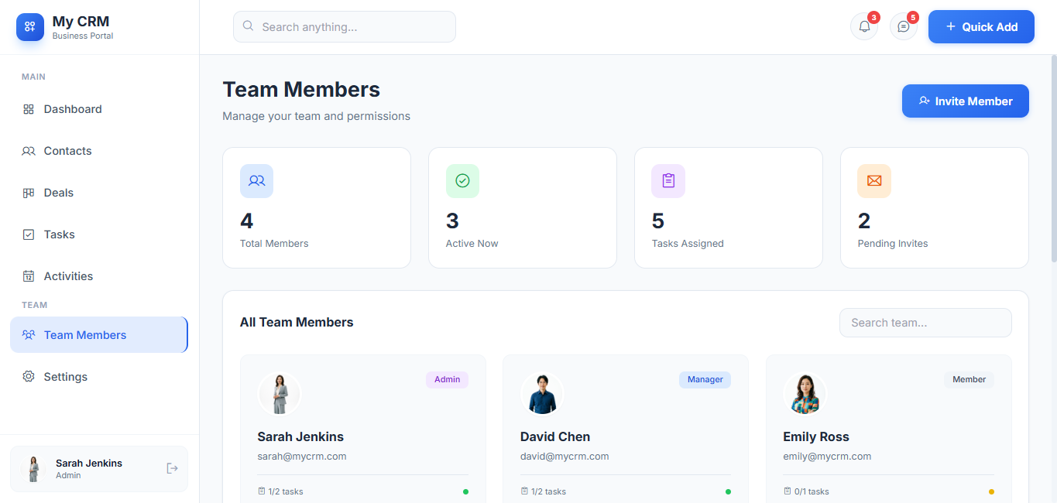Click the Search anything field

(x=345, y=27)
